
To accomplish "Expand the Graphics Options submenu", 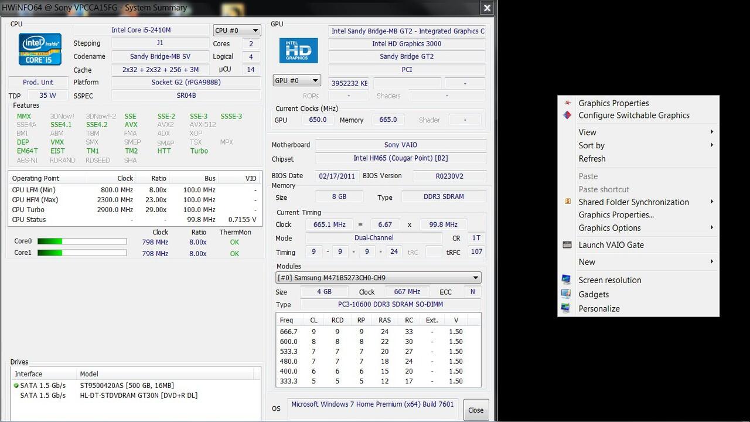I will 639,227.
